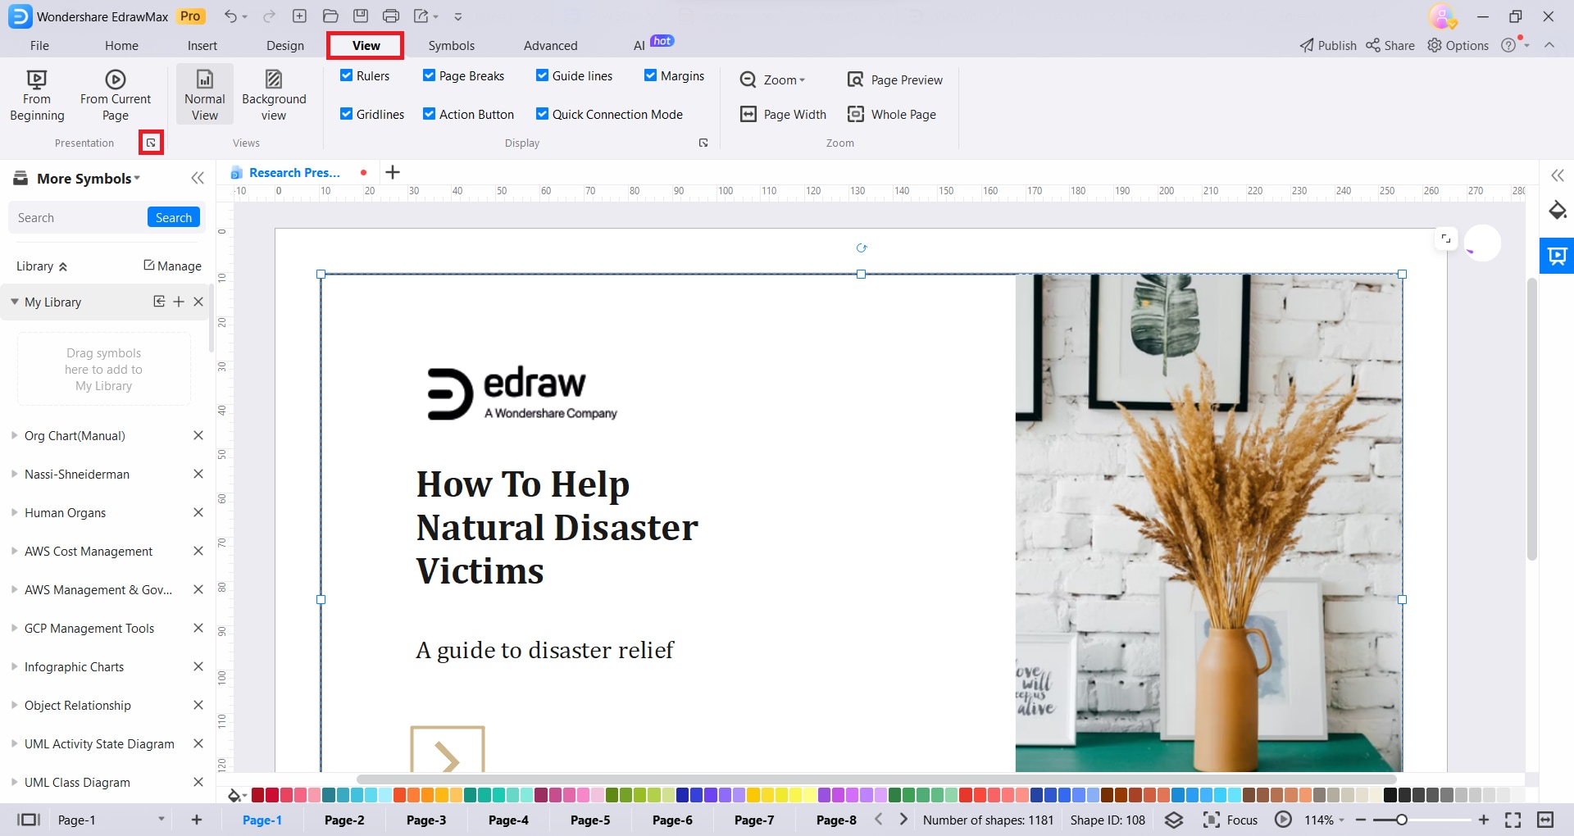Close the Nassi-Shneiderman library
This screenshot has height=836, width=1574.
click(x=198, y=474)
